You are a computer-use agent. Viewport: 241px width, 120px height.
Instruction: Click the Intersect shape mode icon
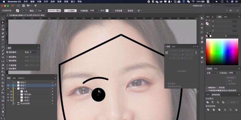[x=218, y=102]
